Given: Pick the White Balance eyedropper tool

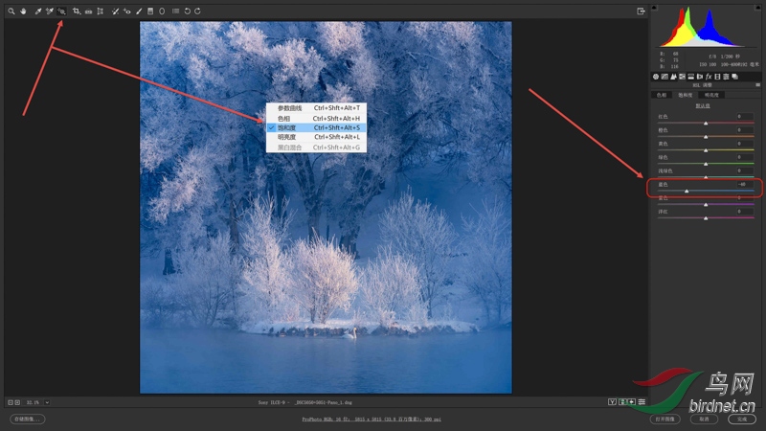Looking at the screenshot, I should 37,11.
